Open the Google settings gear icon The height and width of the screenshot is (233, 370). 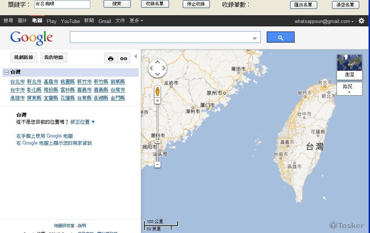click(x=361, y=21)
